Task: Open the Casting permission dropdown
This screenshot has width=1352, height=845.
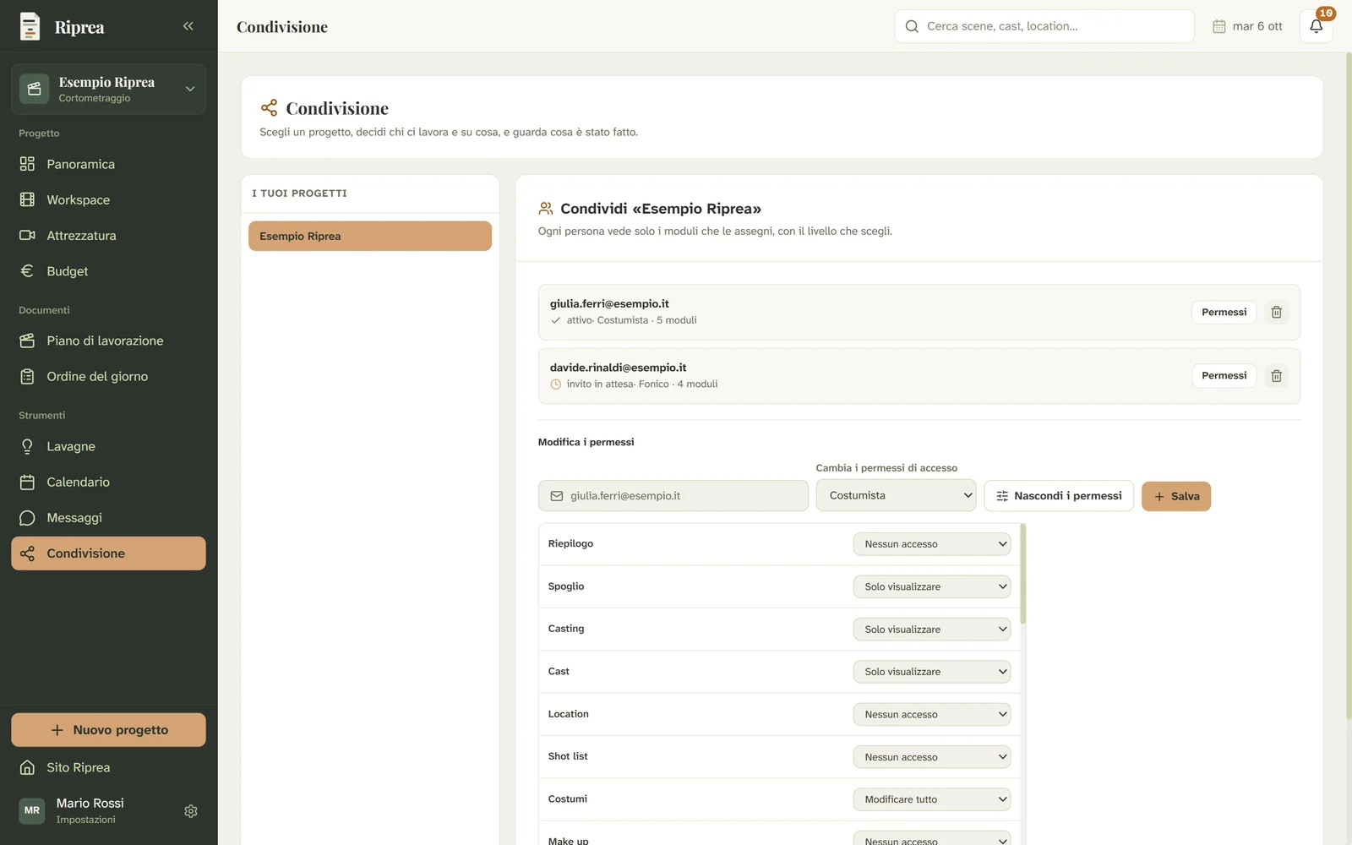Action: (931, 630)
